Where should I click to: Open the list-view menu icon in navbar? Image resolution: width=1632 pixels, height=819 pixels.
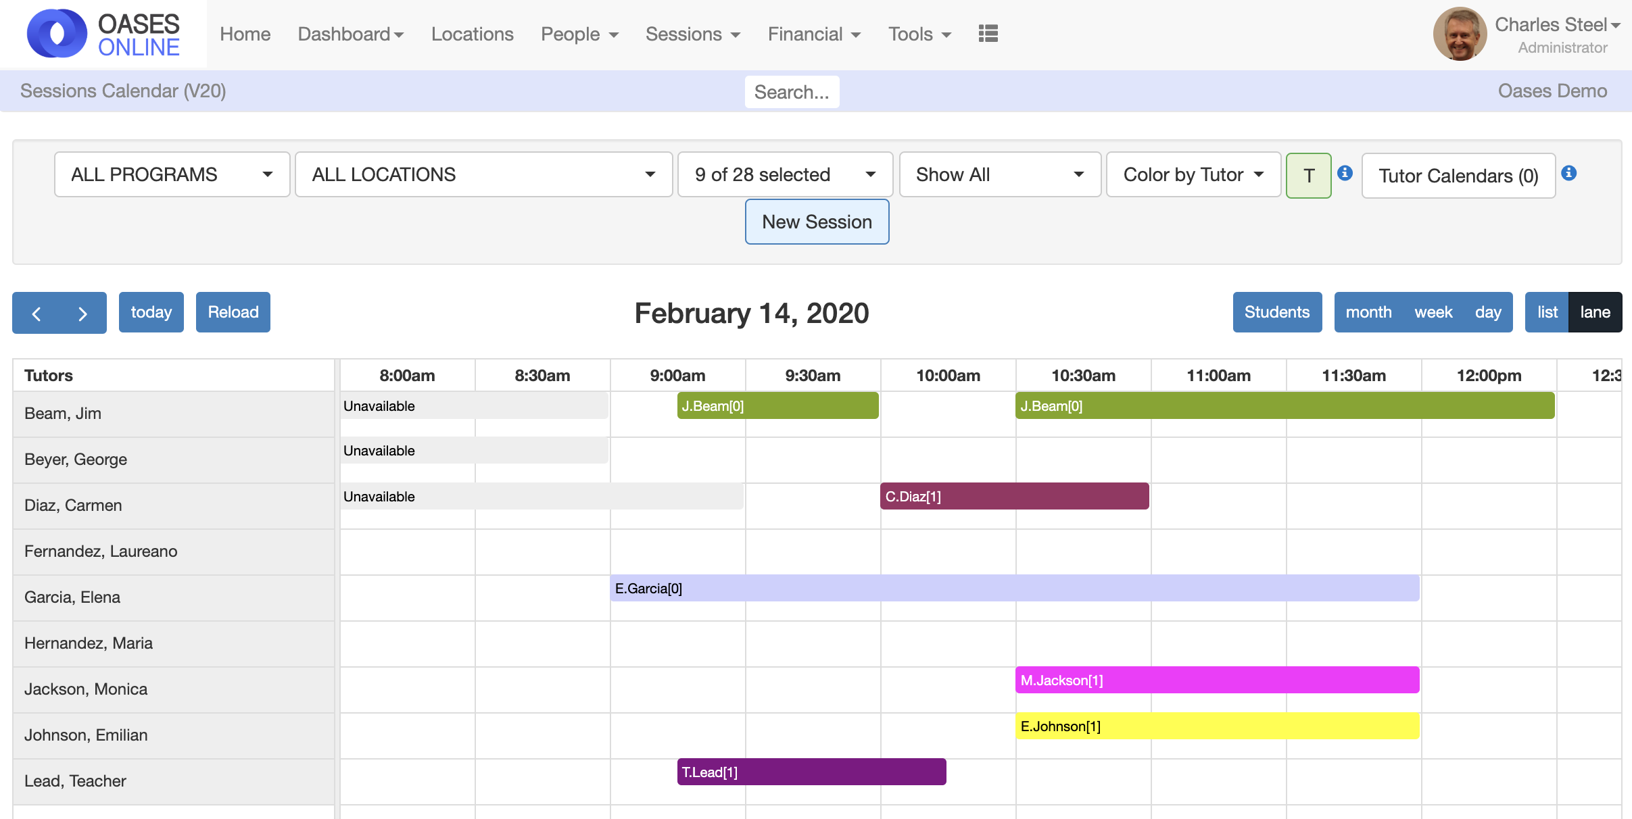(x=988, y=34)
